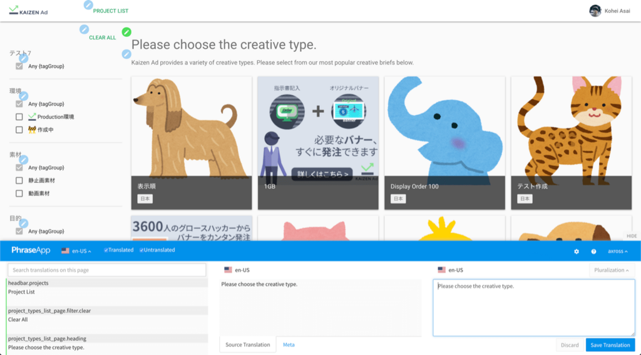Check the Production環境 checkbox

coord(19,116)
